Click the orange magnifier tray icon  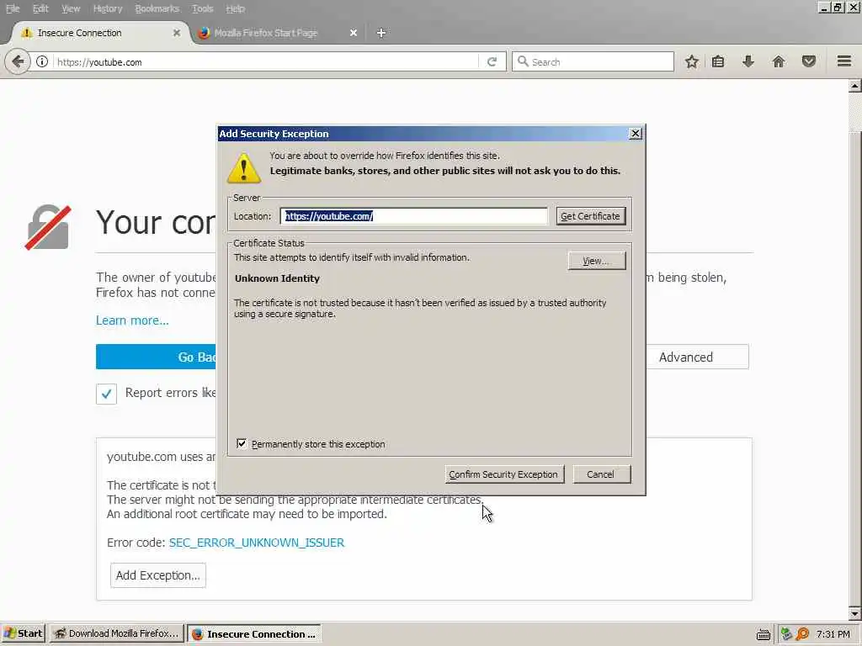802,634
